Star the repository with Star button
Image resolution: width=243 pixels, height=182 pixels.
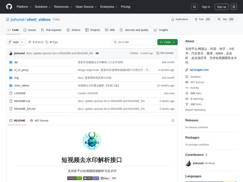click(226, 19)
